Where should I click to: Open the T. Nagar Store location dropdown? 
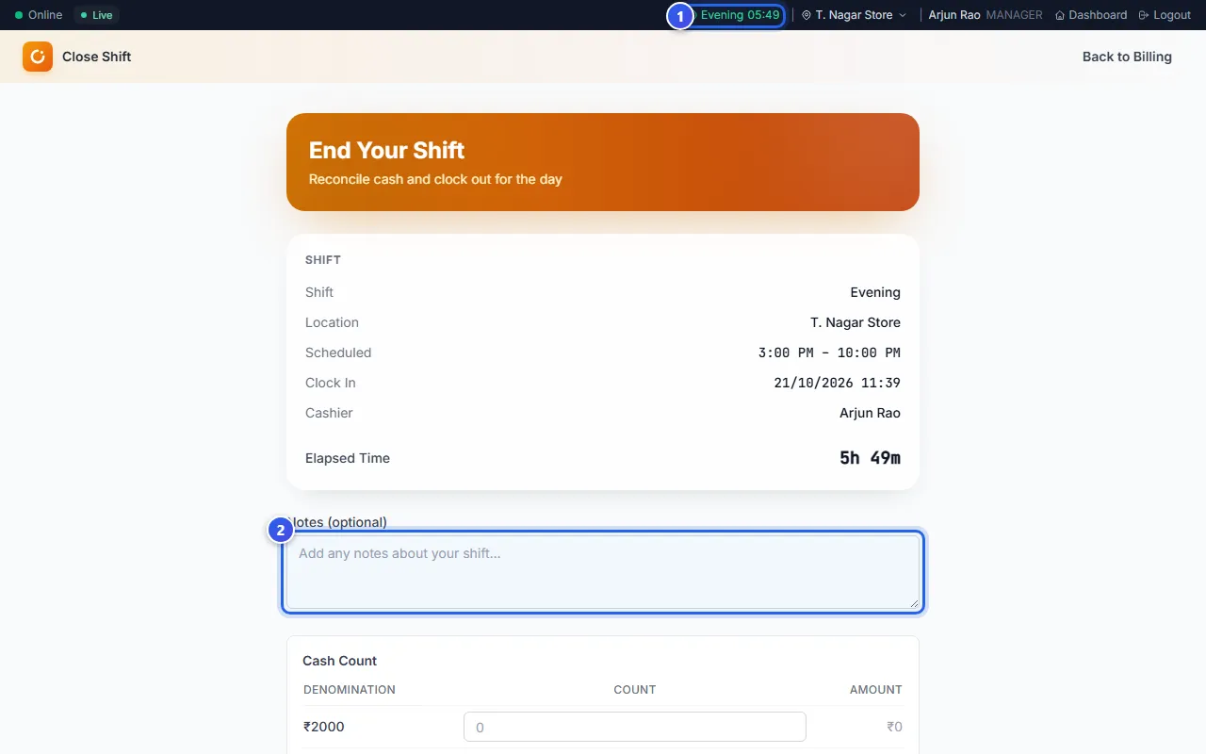tap(854, 15)
